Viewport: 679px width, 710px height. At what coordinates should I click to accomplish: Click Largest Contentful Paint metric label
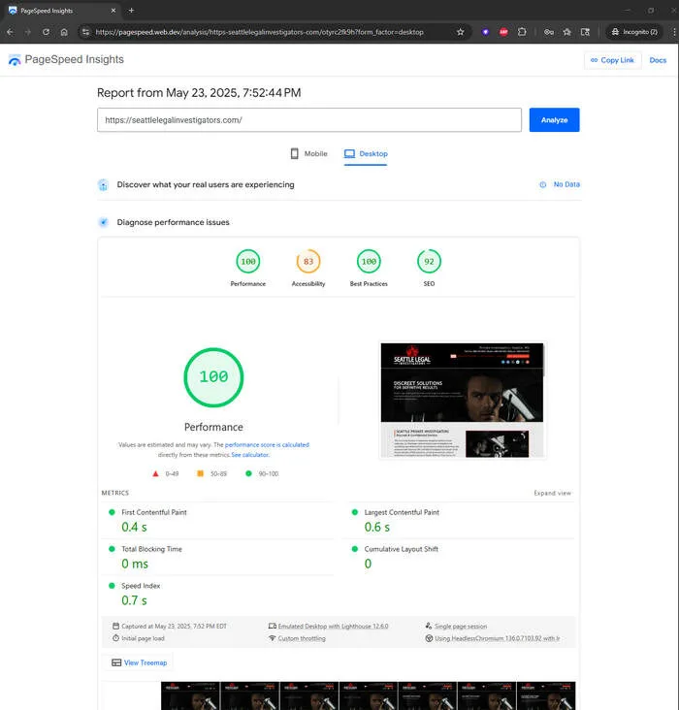[402, 512]
